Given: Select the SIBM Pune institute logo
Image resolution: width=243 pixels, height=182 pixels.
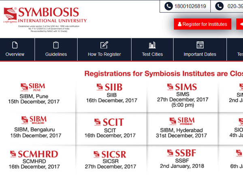Looking at the screenshot, I should [x=34, y=87].
